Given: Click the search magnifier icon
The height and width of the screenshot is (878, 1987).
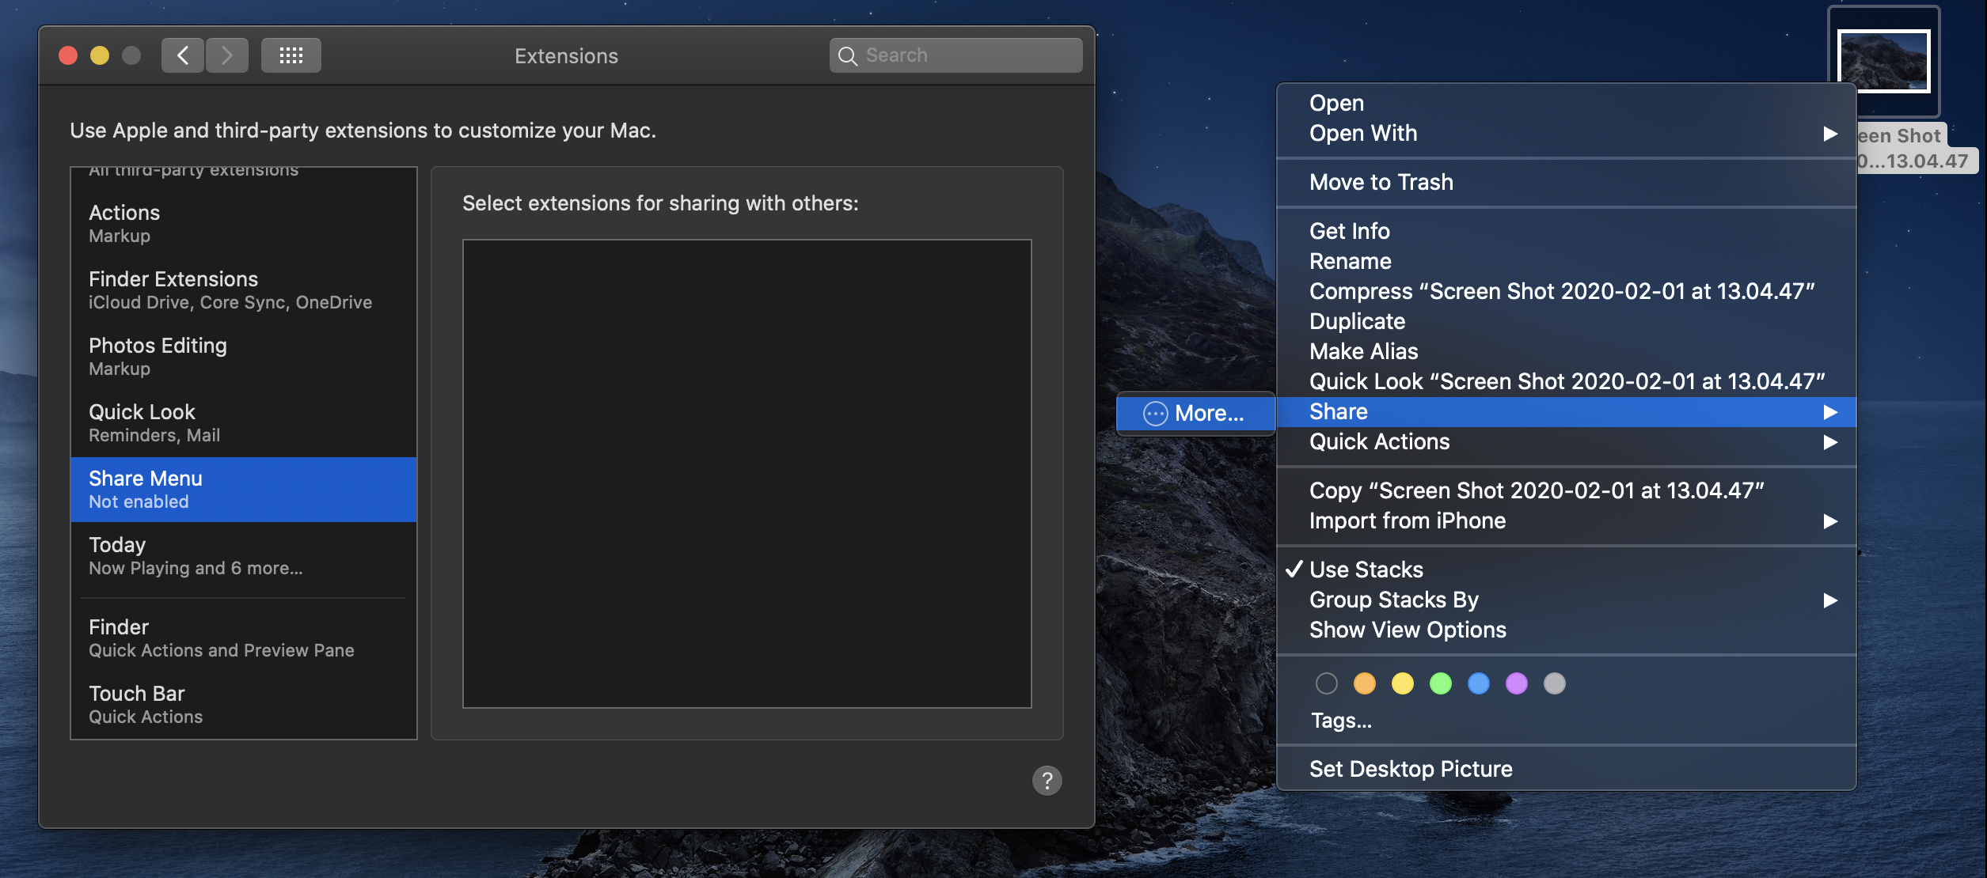Looking at the screenshot, I should (848, 55).
